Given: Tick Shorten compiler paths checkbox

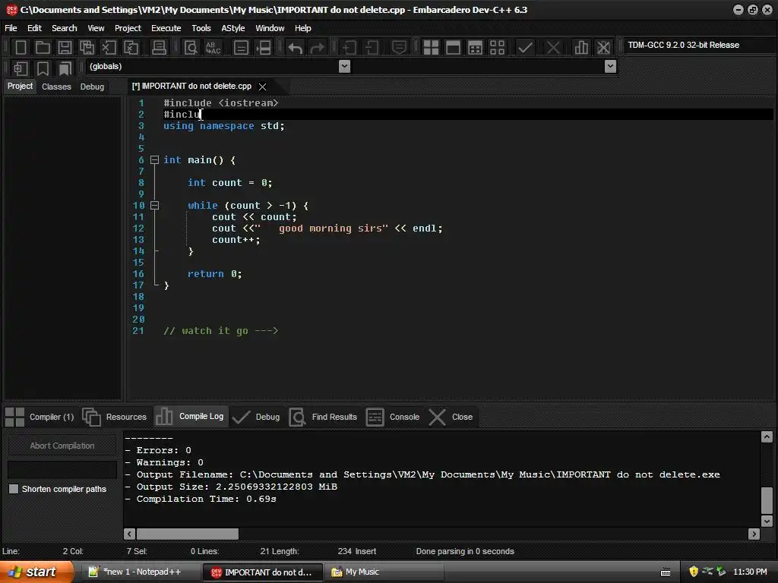Looking at the screenshot, I should click(x=14, y=489).
